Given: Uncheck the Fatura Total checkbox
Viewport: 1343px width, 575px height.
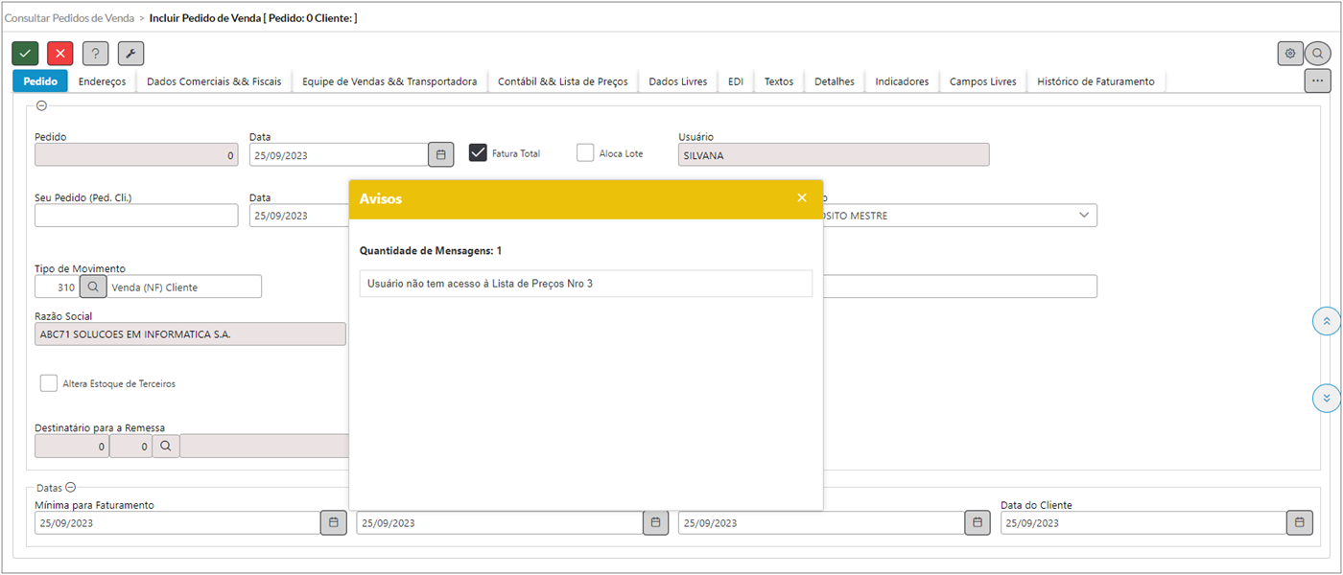Looking at the screenshot, I should point(478,153).
